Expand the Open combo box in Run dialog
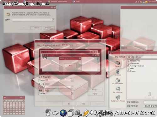Viewport: 157px width, 117px height. (53, 20)
